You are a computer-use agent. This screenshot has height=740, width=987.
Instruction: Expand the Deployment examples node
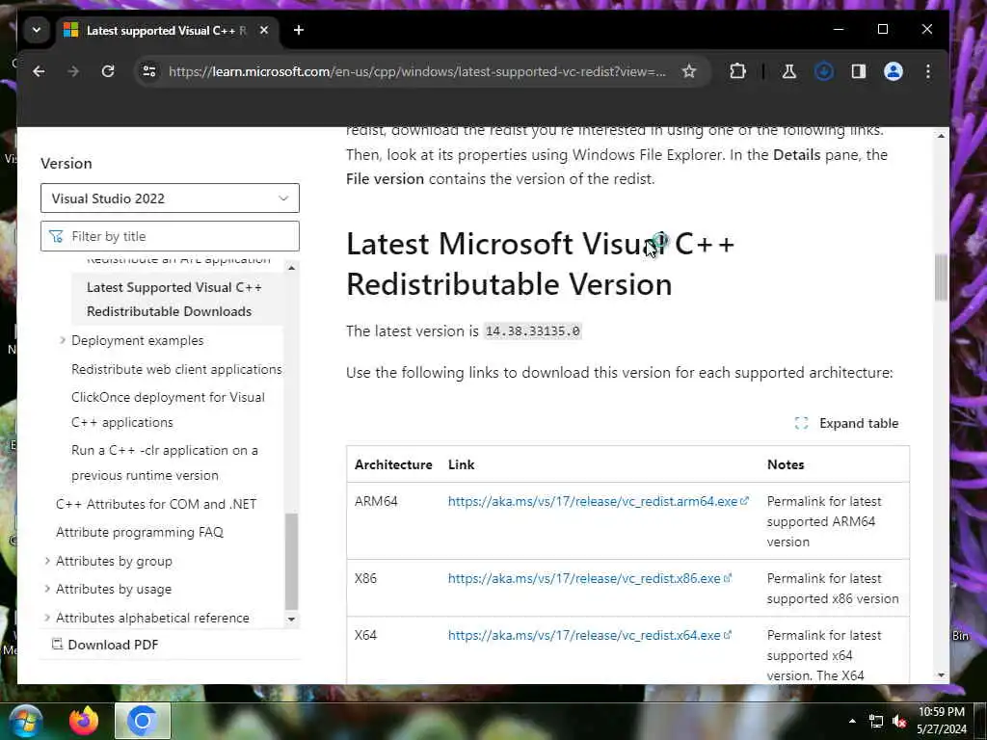tap(63, 340)
